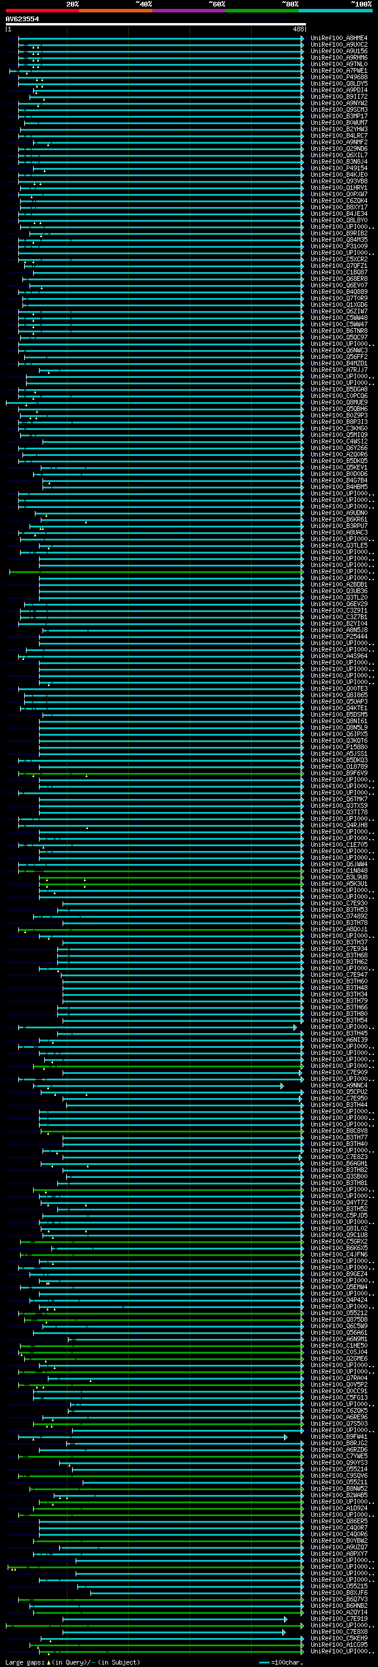Select the UniRef100_Q00TE3 label
Viewport: 378px width, 1667px height.
click(x=338, y=688)
